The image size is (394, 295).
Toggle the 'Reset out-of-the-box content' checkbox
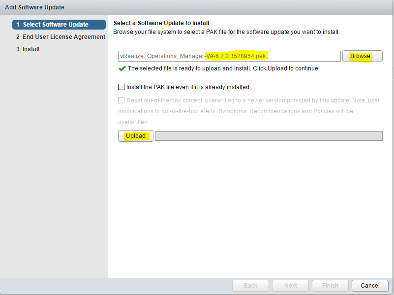[121, 100]
